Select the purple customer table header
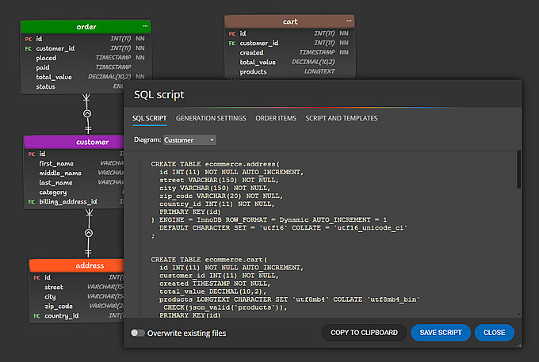 point(74,142)
